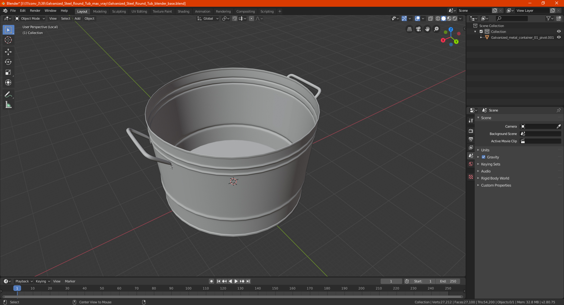
Task: Open the File menu
Action: tap(13, 11)
